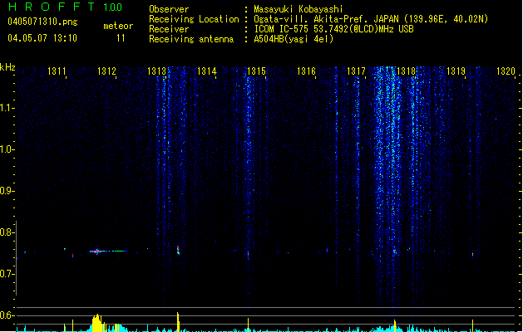Click the kHz axis unit label

(x=7, y=67)
